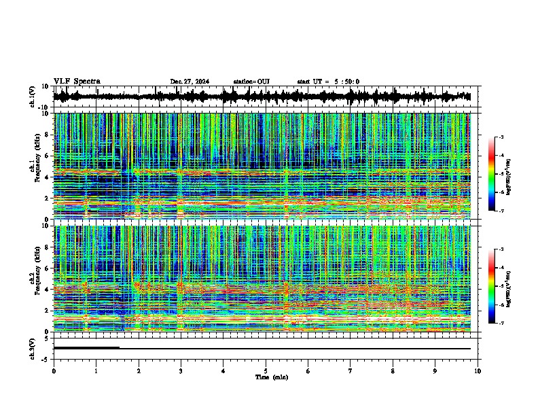This screenshot has height=416, width=538.
Task: Click time axis tick label "6"
Action: 308,371
